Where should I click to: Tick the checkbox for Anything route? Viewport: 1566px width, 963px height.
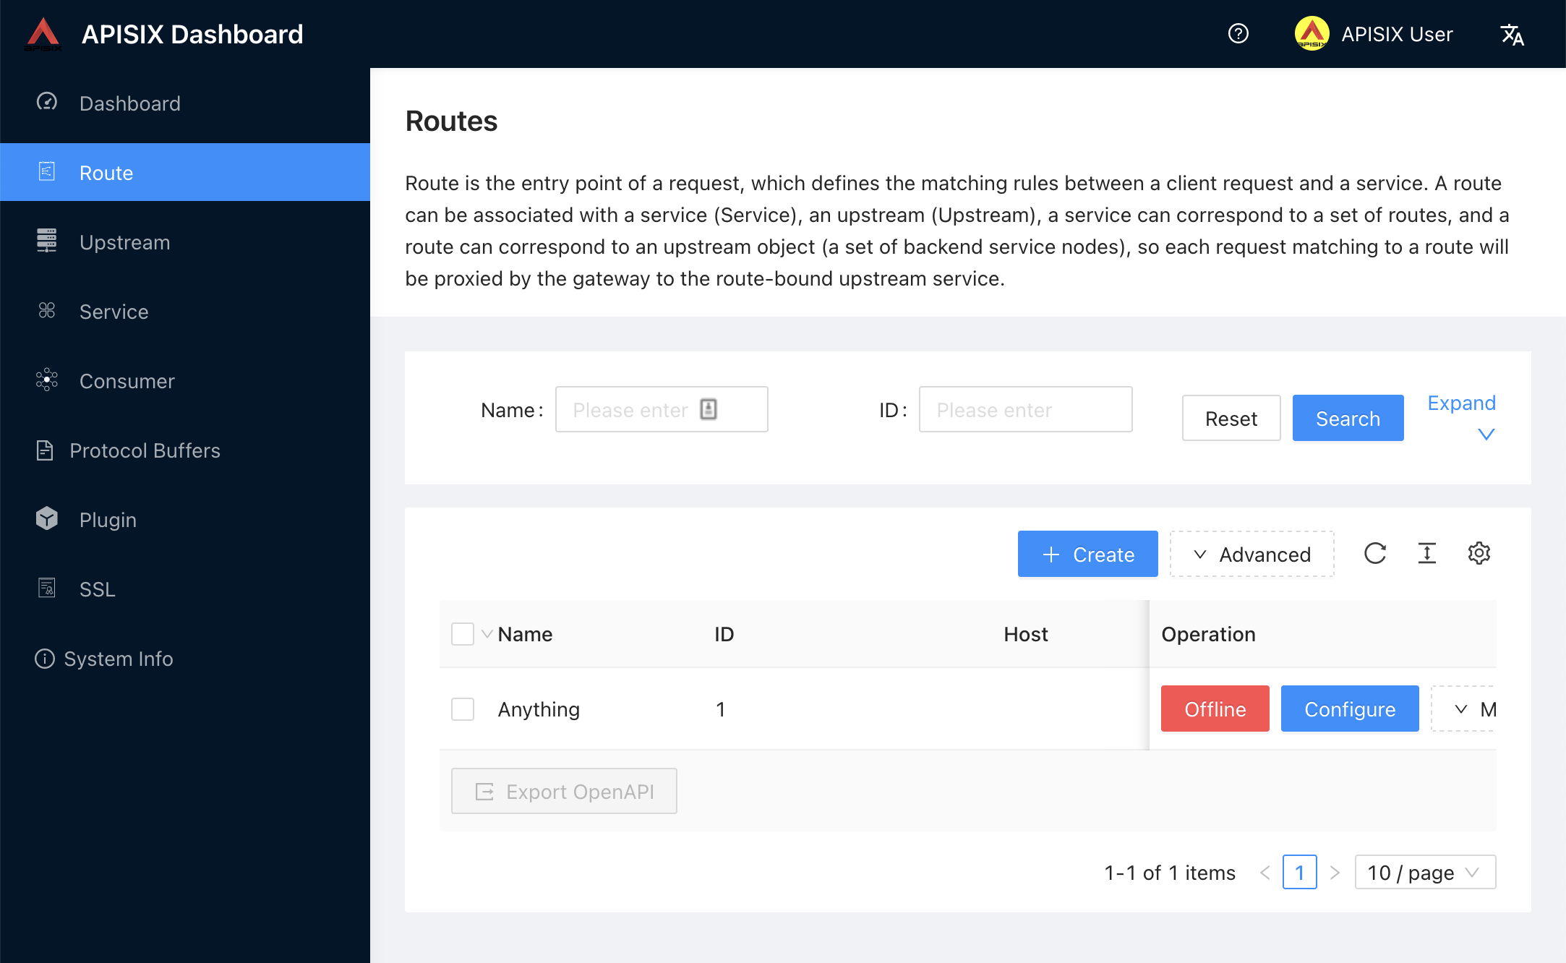[x=463, y=709]
